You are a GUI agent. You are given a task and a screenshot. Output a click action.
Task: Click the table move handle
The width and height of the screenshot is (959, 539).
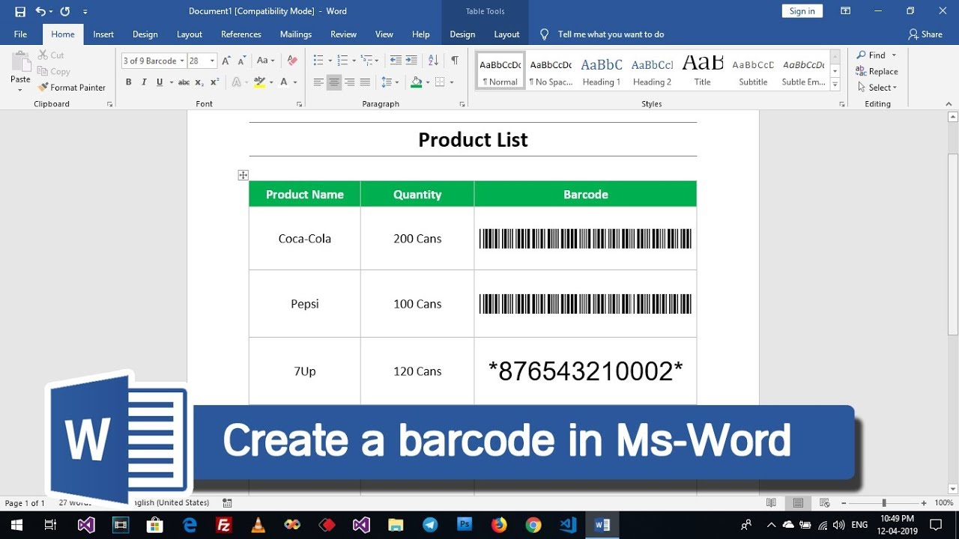point(243,175)
